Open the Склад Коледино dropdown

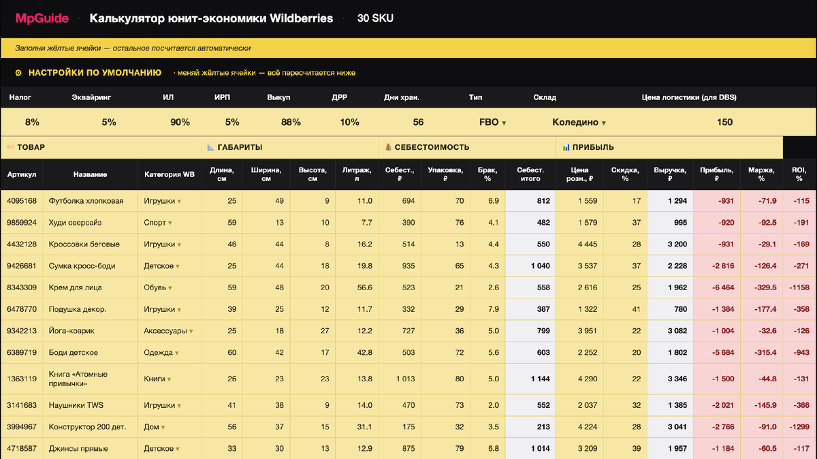pyautogui.click(x=604, y=123)
